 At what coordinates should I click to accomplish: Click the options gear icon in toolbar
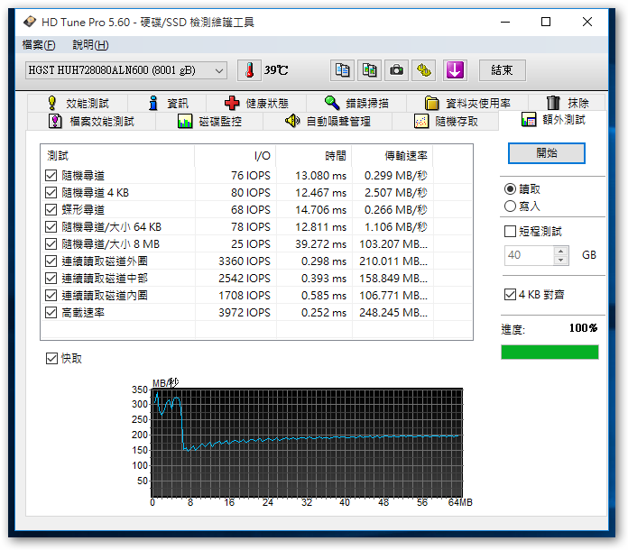click(424, 69)
